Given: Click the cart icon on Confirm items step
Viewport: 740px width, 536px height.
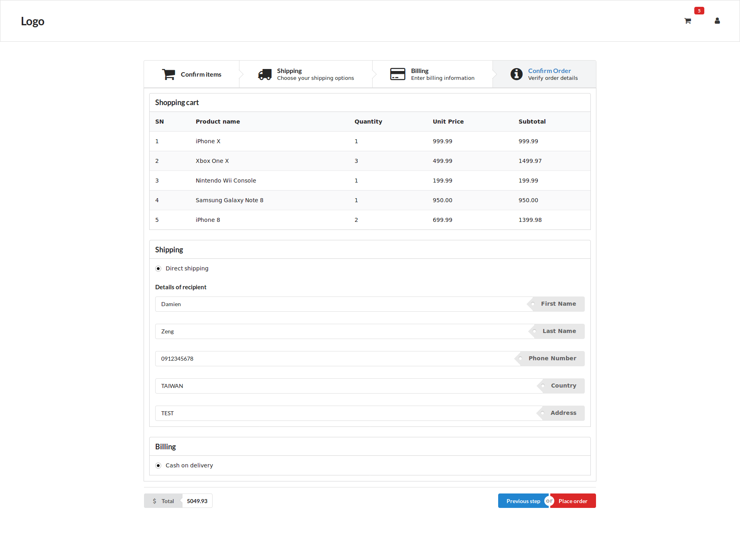Looking at the screenshot, I should coord(169,74).
